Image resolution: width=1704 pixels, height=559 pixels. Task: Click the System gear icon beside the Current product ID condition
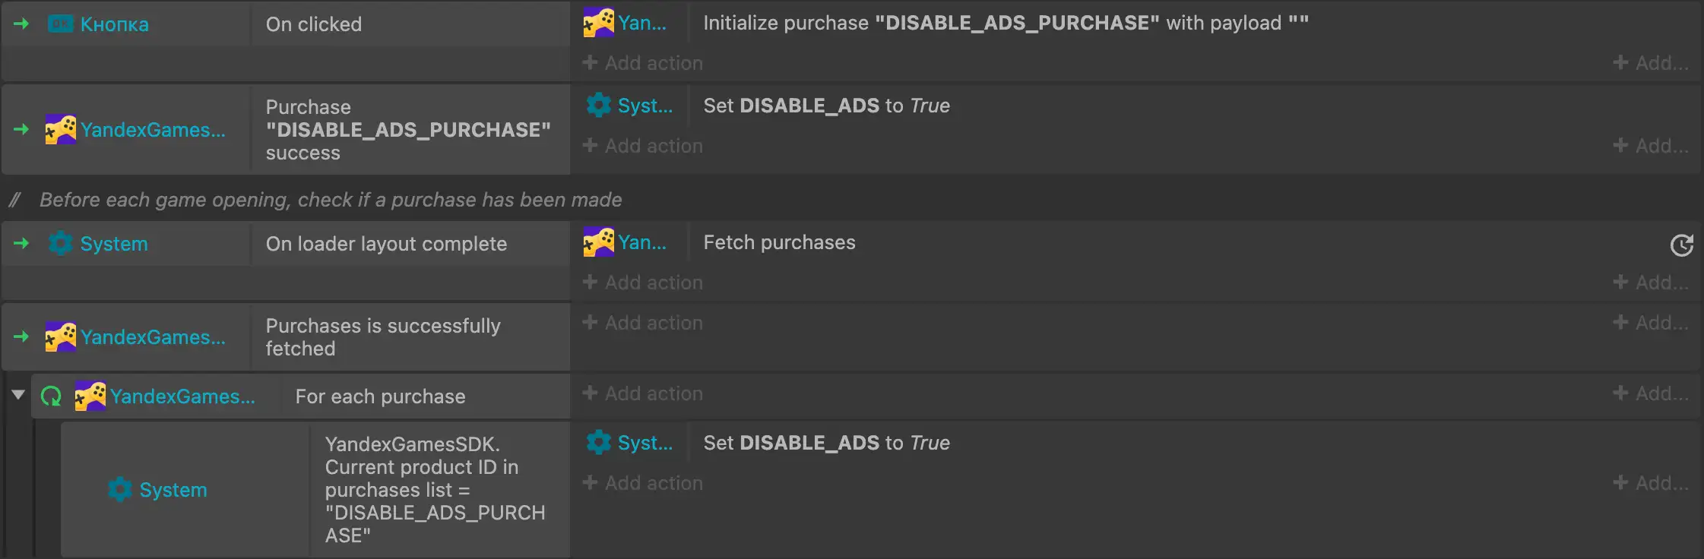tap(119, 490)
